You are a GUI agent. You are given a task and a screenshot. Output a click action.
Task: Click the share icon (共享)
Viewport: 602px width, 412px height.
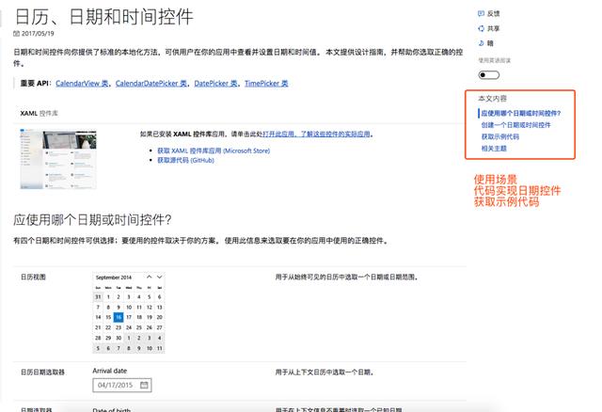point(481,28)
